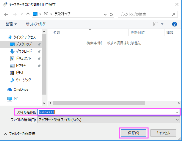Click the キャンセル button
Viewport: 182px width, 141px height.
point(163,133)
